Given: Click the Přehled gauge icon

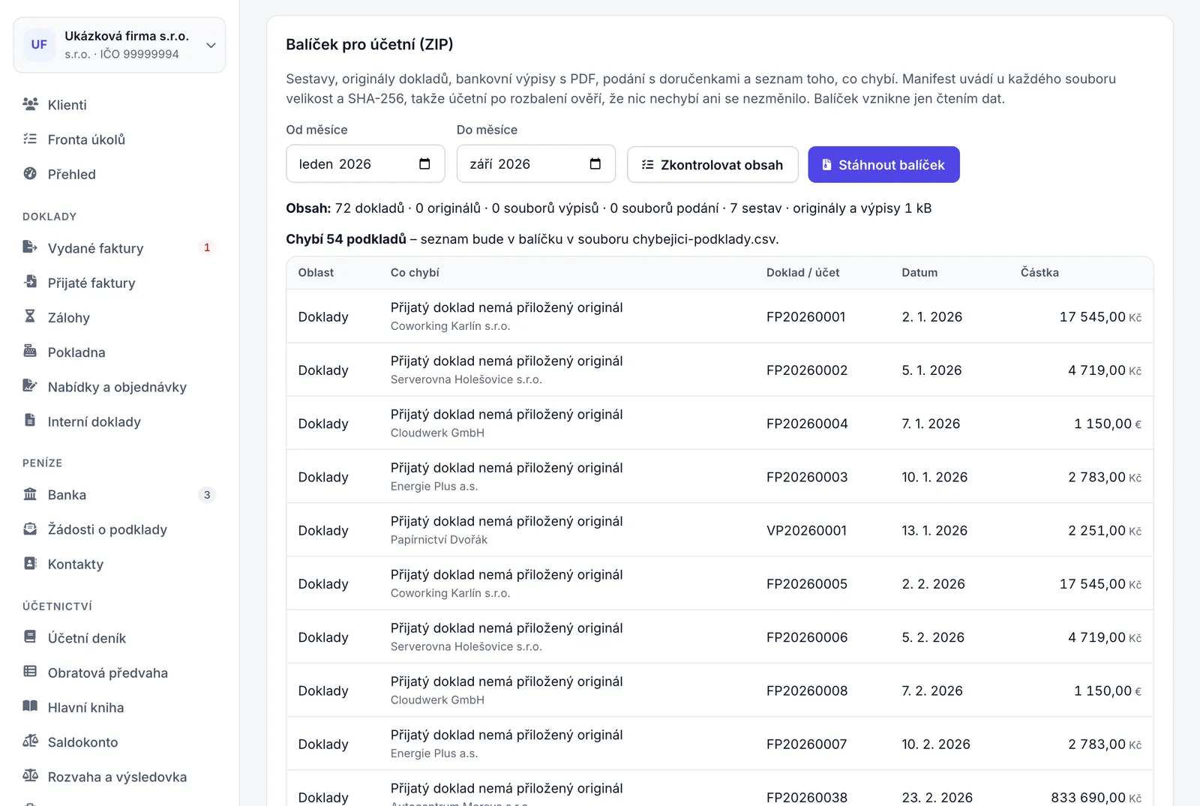Looking at the screenshot, I should (30, 173).
